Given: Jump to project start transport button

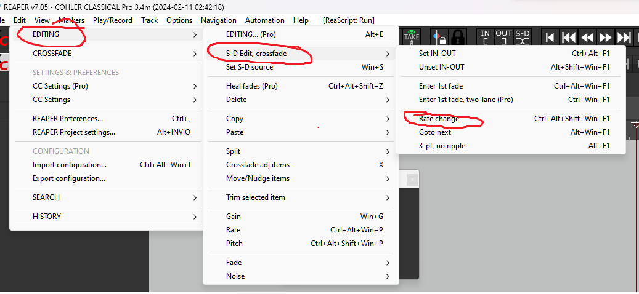Looking at the screenshot, I should pyautogui.click(x=550, y=37).
